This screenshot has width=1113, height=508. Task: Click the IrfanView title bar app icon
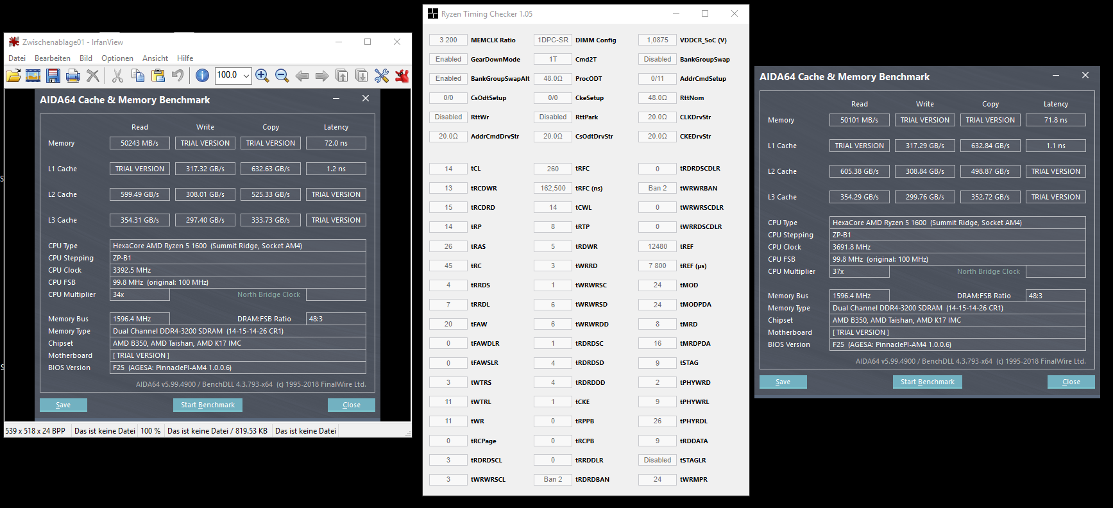14,42
